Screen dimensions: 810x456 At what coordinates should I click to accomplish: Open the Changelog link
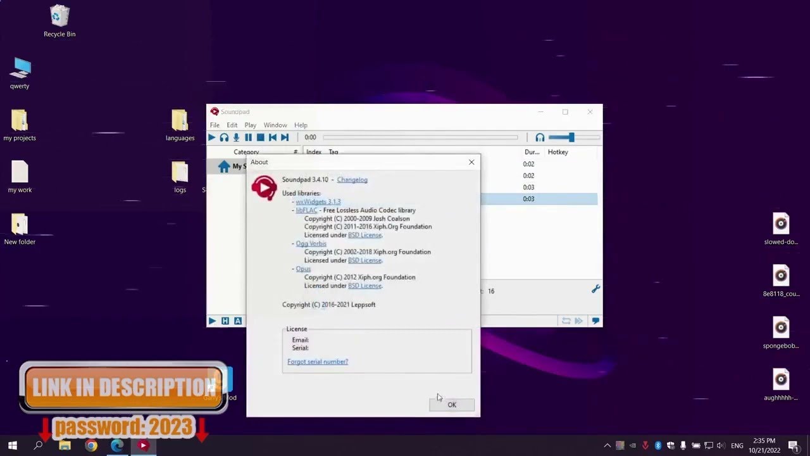[352, 180]
